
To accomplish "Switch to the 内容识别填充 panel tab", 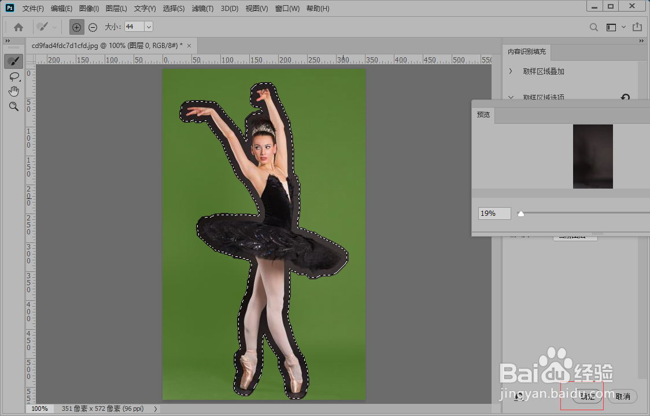I will click(x=526, y=52).
